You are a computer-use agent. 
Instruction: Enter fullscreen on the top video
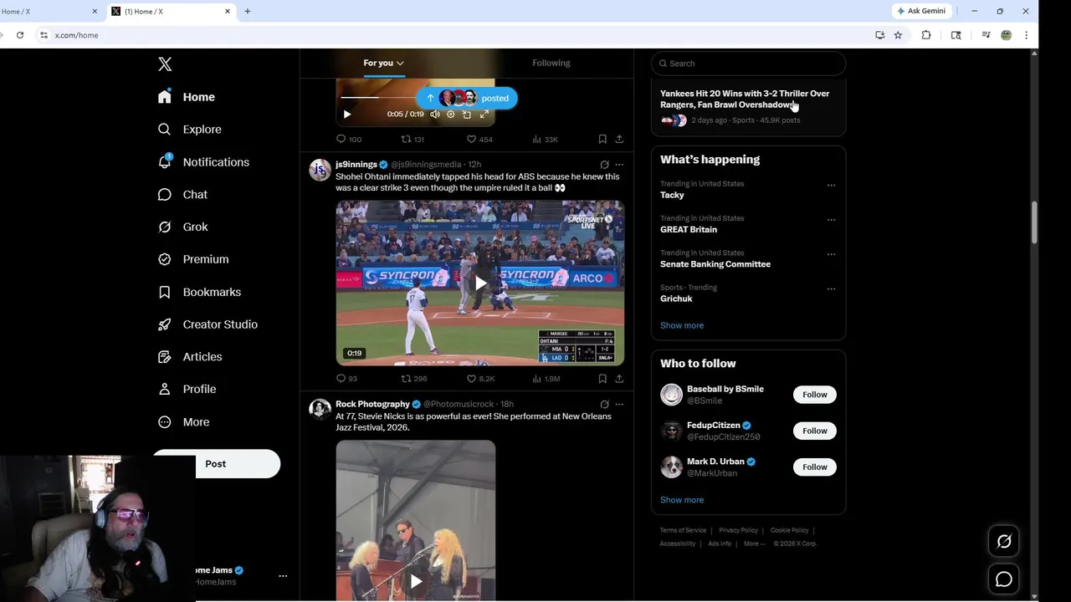[484, 115]
